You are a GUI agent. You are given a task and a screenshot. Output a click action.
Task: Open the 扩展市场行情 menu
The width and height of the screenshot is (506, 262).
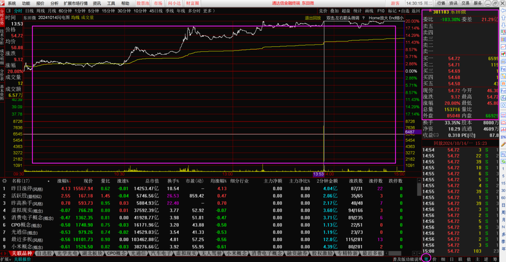[76, 3]
